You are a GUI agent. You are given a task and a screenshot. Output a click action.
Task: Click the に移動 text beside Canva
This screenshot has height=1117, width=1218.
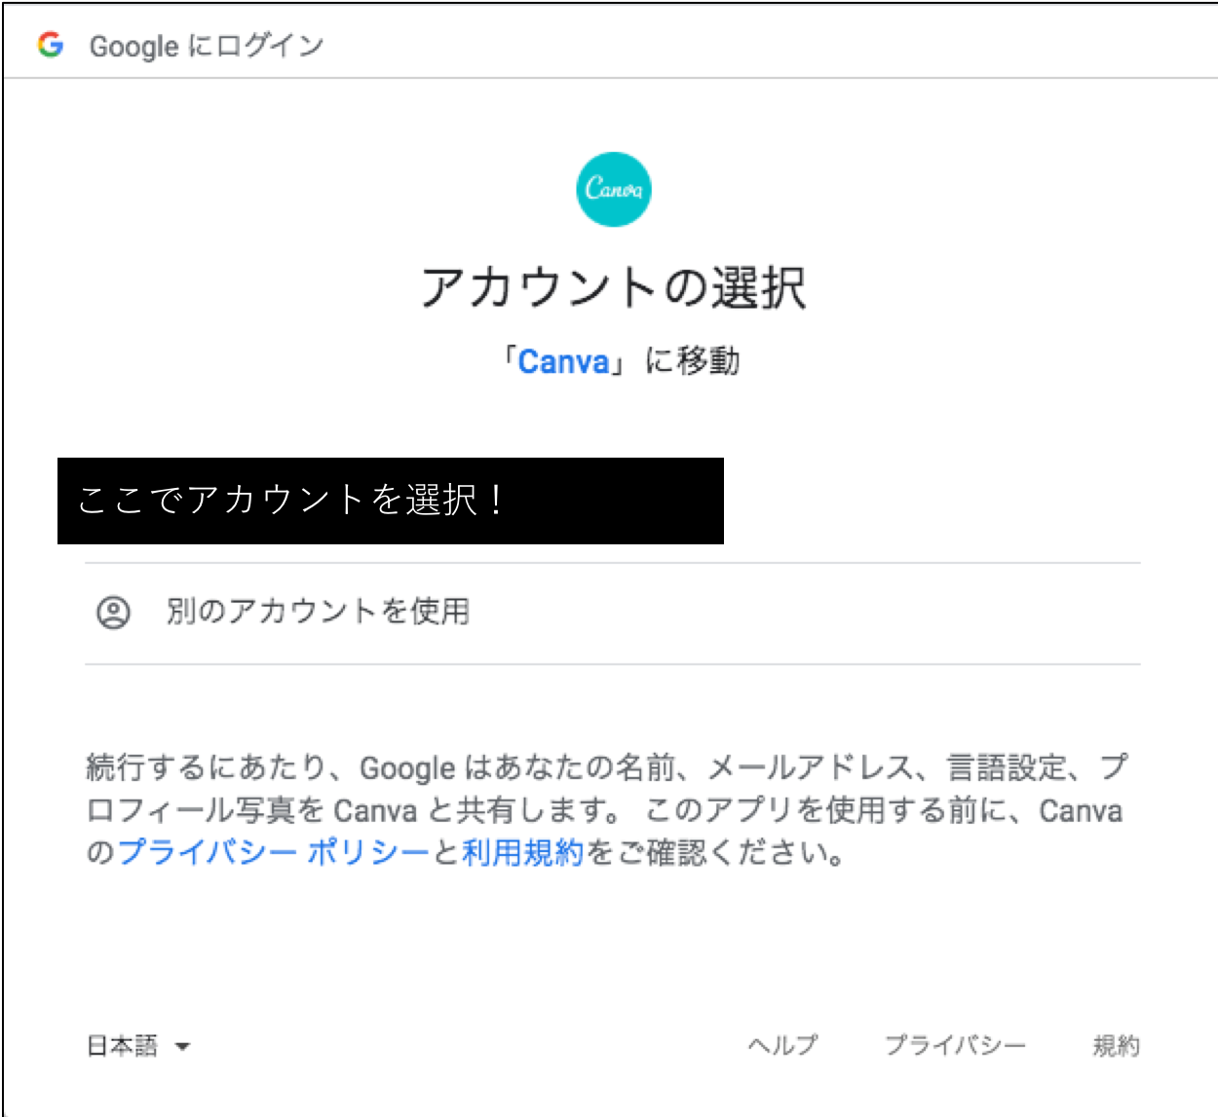693,361
